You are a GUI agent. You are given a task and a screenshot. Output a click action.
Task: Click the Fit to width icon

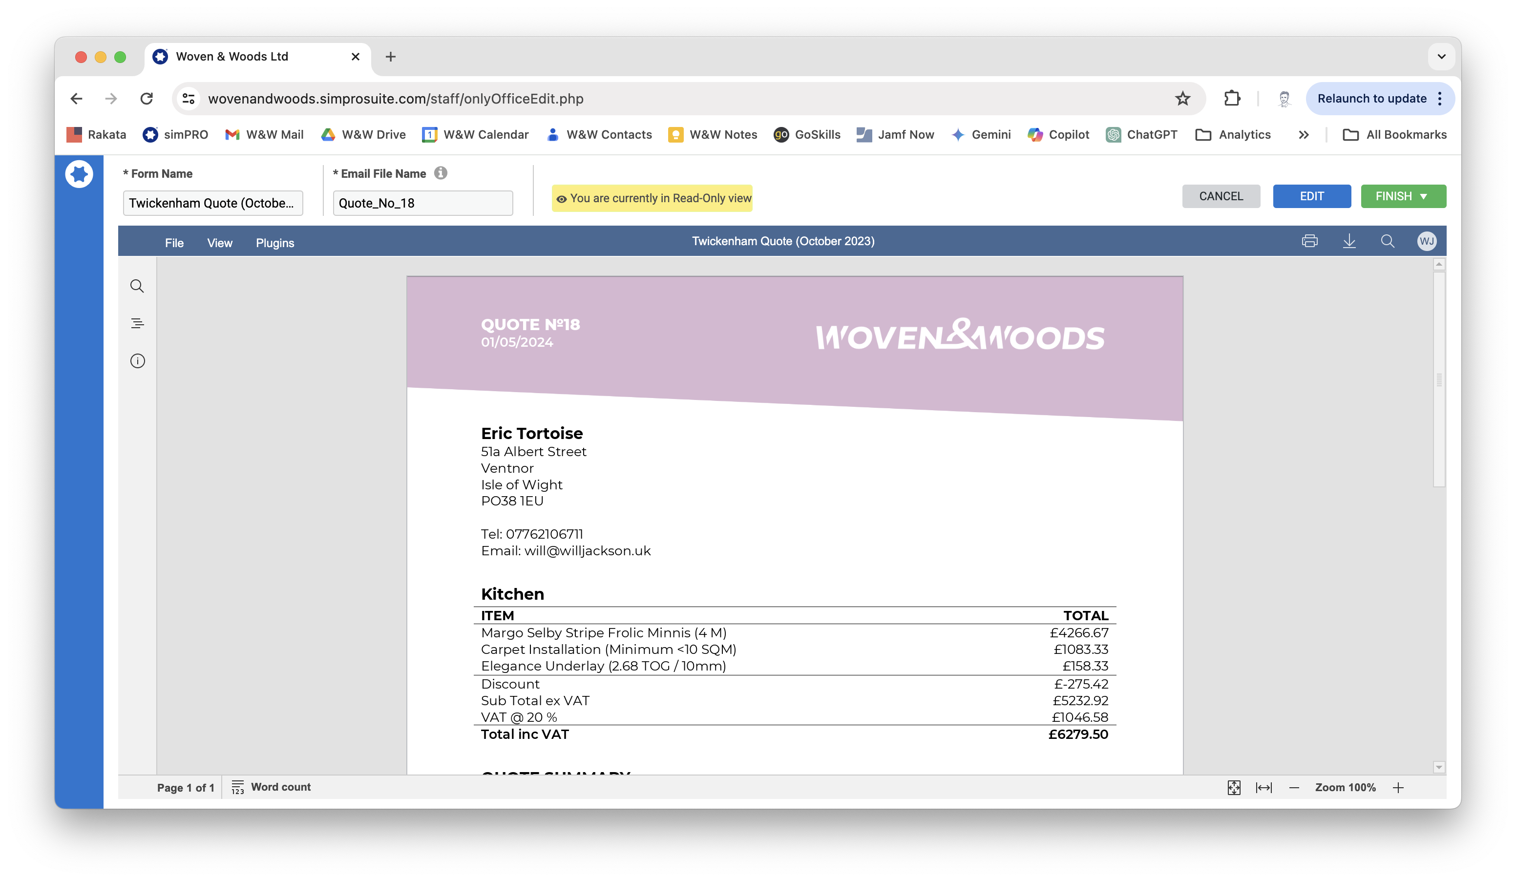[1263, 787]
